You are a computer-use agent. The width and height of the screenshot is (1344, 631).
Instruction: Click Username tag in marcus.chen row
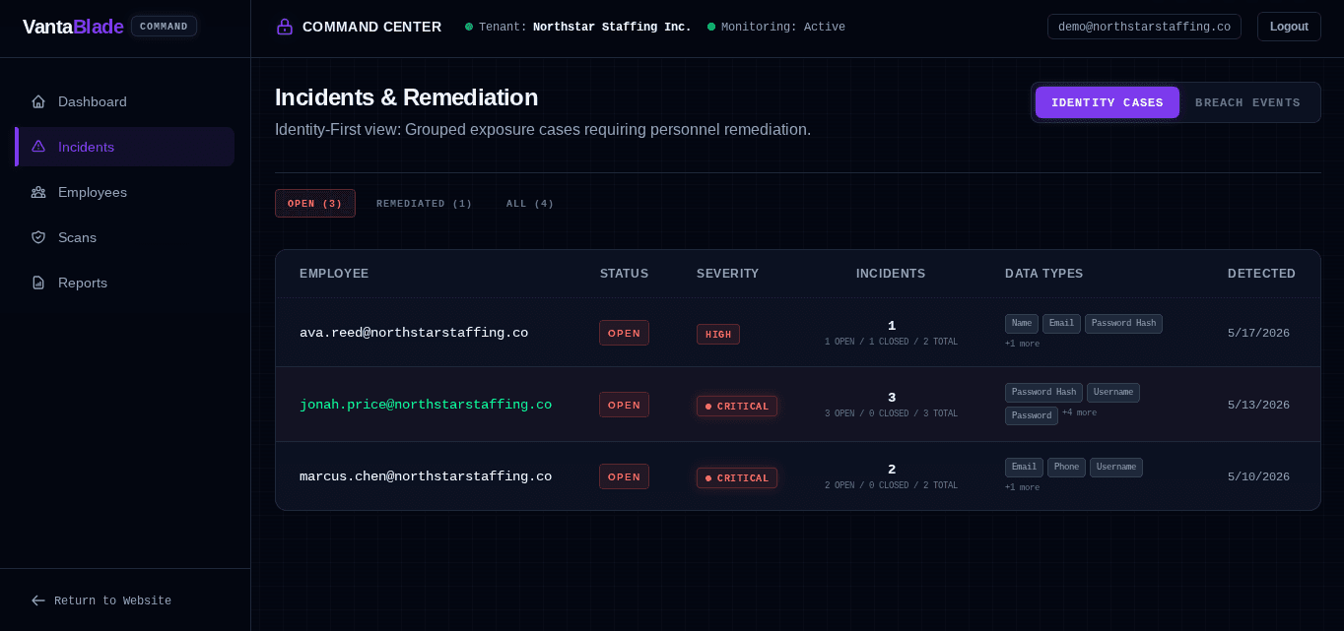pyautogui.click(x=1116, y=468)
